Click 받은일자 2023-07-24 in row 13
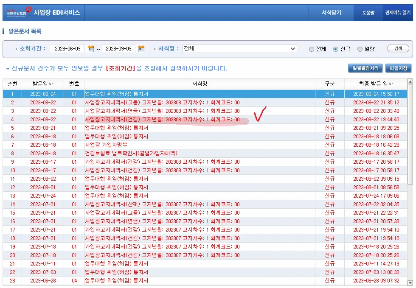The image size is (416, 288). click(x=43, y=196)
